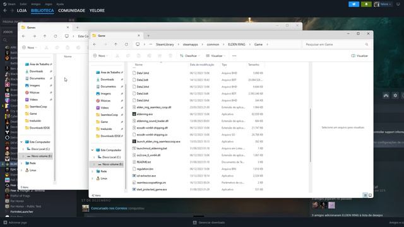This screenshot has width=404, height=227.
Task: Click the search magnifier in Game window
Action: click(367, 45)
